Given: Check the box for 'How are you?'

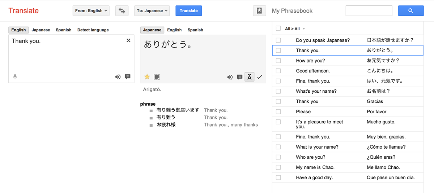Looking at the screenshot, I should (278, 61).
